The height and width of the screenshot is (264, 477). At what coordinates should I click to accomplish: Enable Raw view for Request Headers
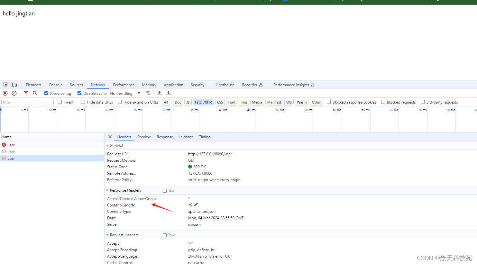pos(165,235)
